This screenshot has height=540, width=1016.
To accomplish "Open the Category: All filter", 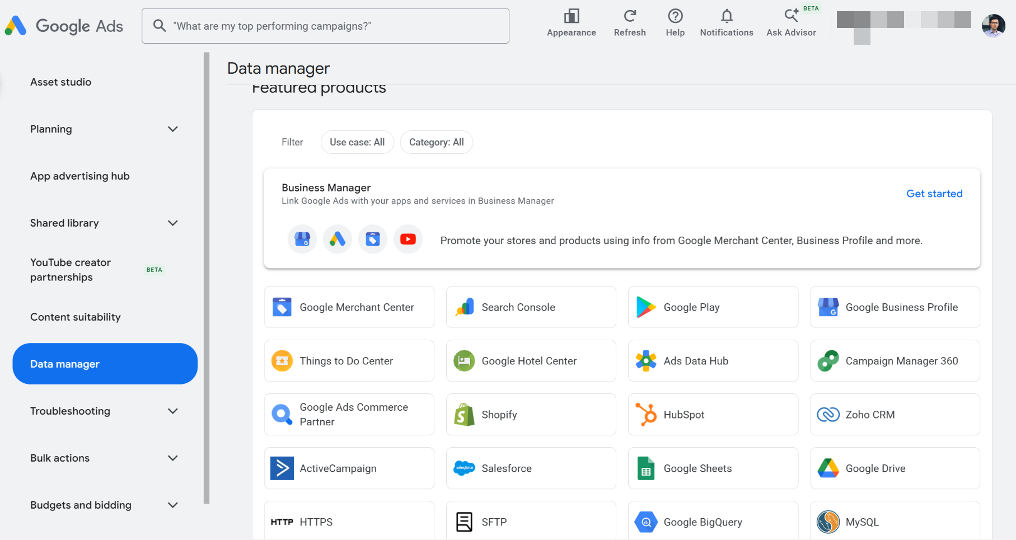I will 437,142.
